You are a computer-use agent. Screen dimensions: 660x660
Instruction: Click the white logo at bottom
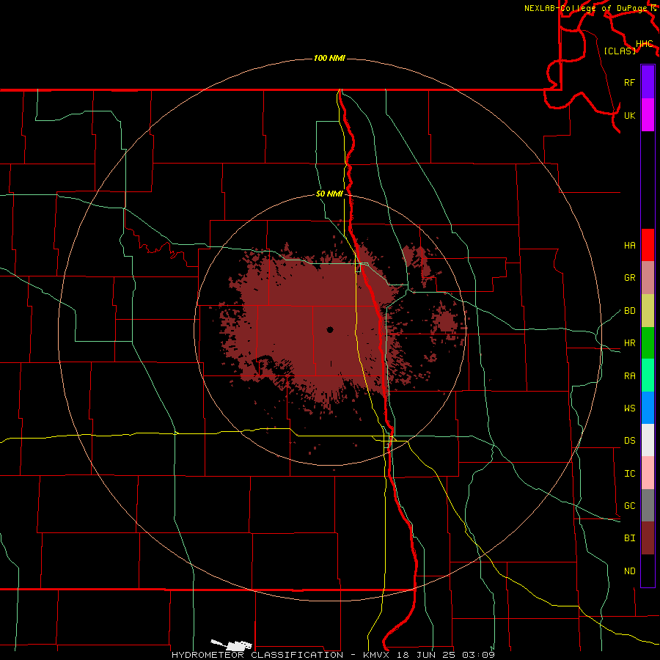point(232,645)
